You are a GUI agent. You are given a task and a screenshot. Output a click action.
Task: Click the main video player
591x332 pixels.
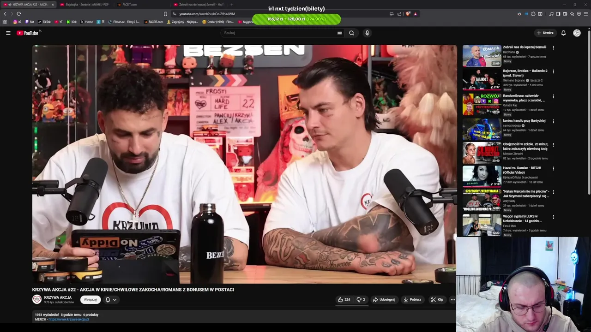[244, 164]
